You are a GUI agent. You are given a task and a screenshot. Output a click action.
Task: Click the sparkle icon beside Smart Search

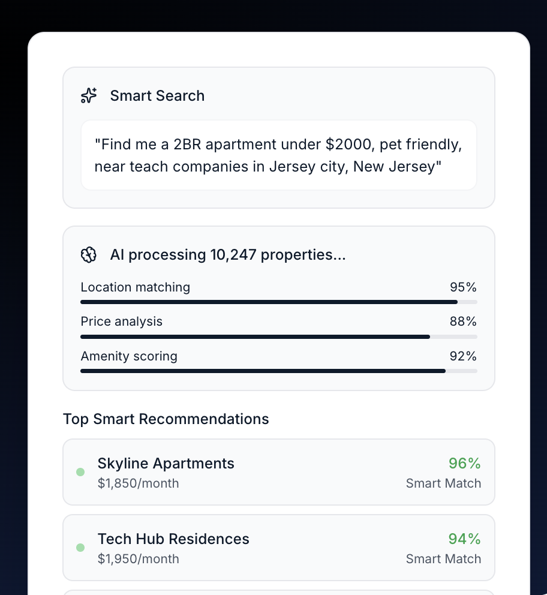[89, 95]
